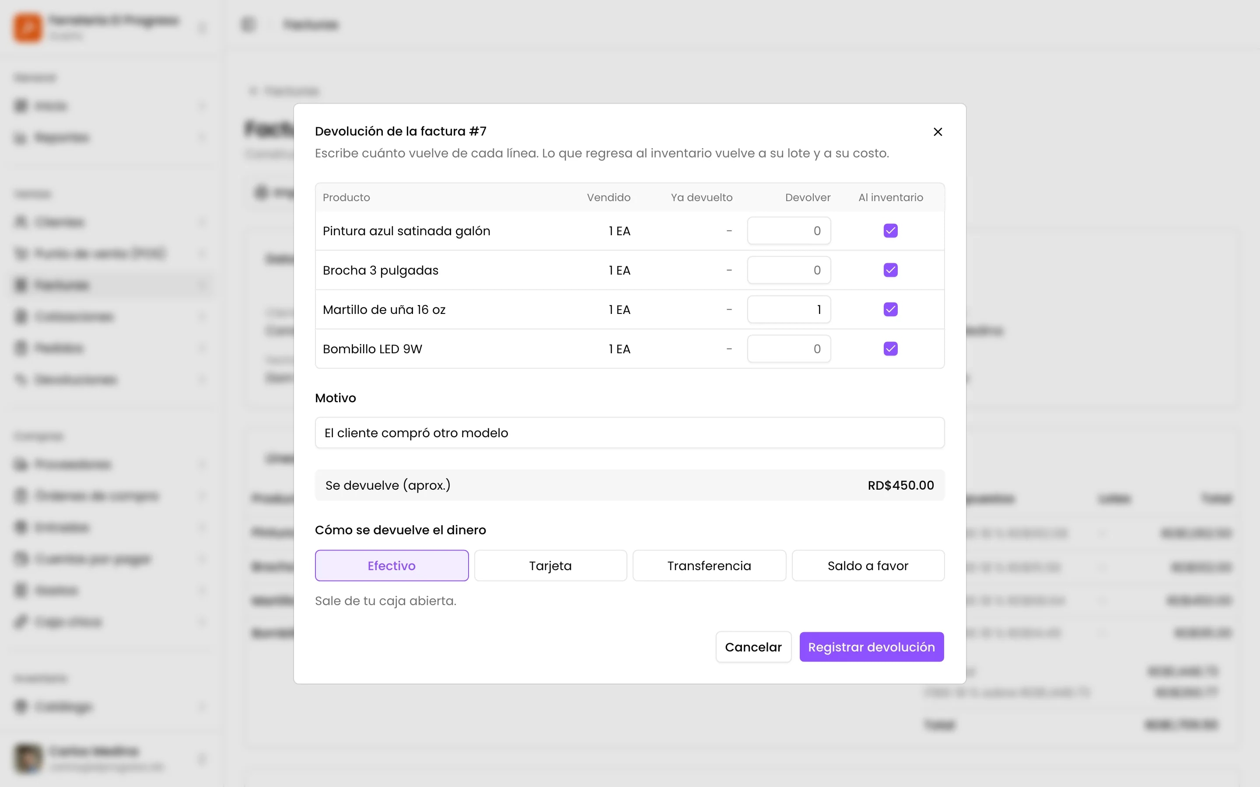Click the Brocha 3 pulgadas product name

380,270
